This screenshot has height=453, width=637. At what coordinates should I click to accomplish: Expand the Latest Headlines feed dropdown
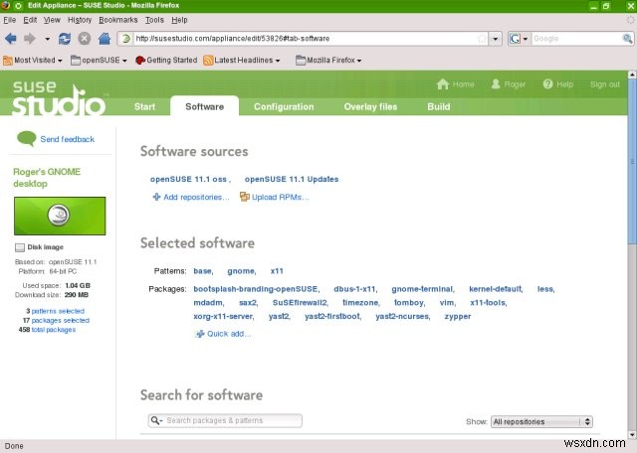coord(278,61)
